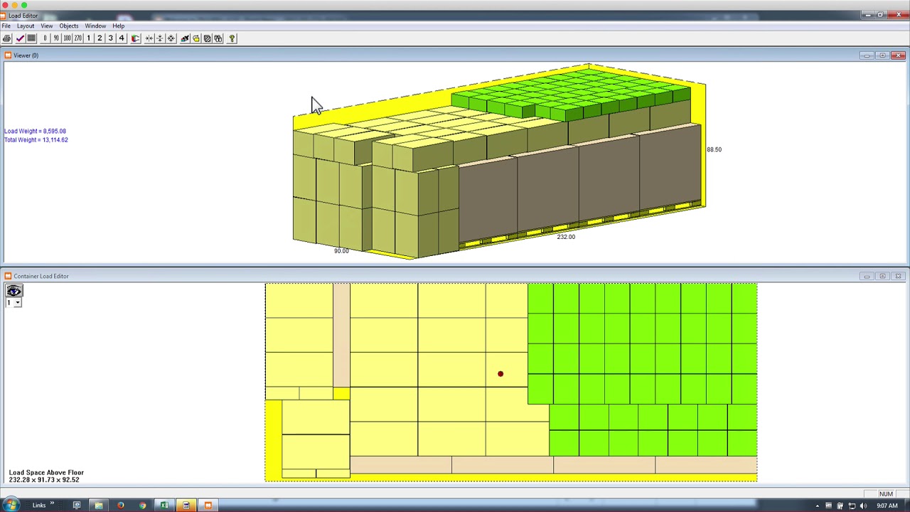This screenshot has width=910, height=512.
Task: Click the 232.00 length dimension label
Action: pyautogui.click(x=566, y=237)
